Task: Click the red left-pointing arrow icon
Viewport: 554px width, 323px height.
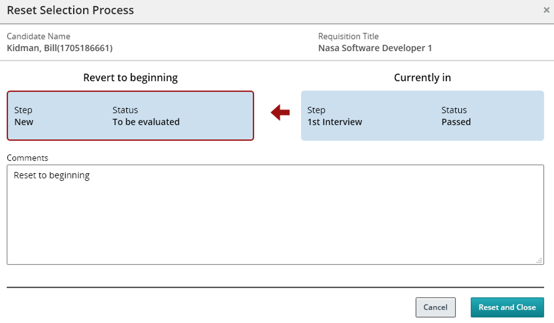Action: pos(280,112)
